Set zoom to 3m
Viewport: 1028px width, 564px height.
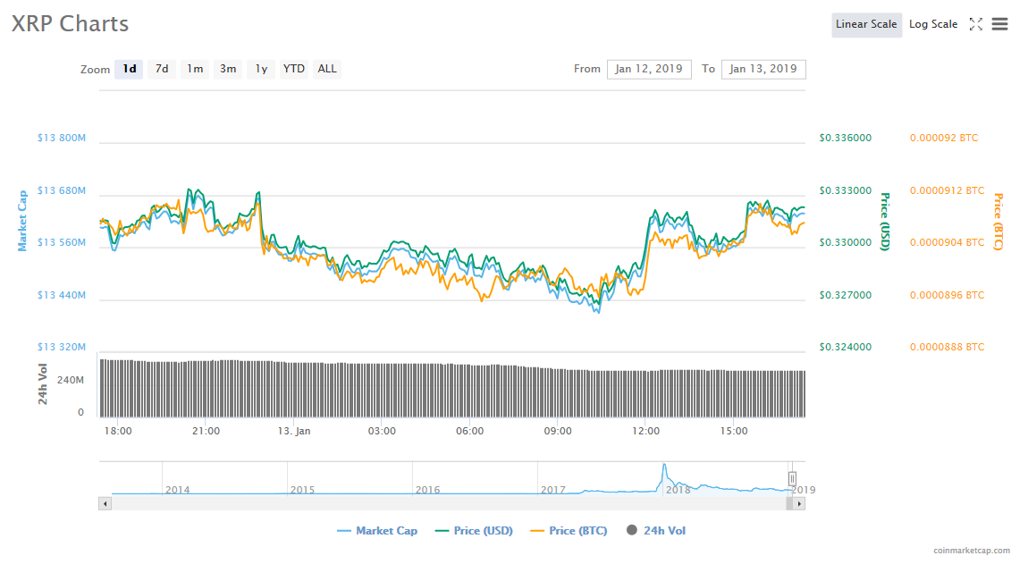tap(228, 69)
